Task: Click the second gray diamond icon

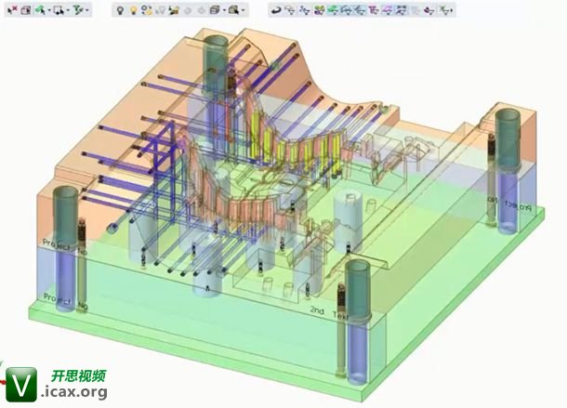Action: 201,10
